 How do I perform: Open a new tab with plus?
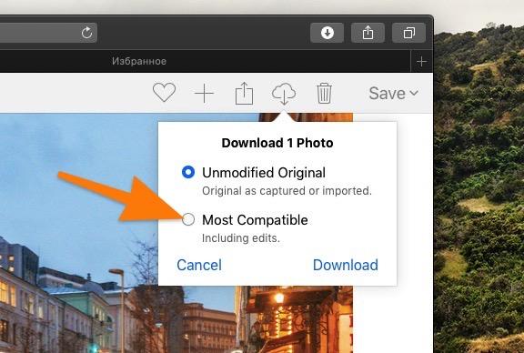click(422, 62)
